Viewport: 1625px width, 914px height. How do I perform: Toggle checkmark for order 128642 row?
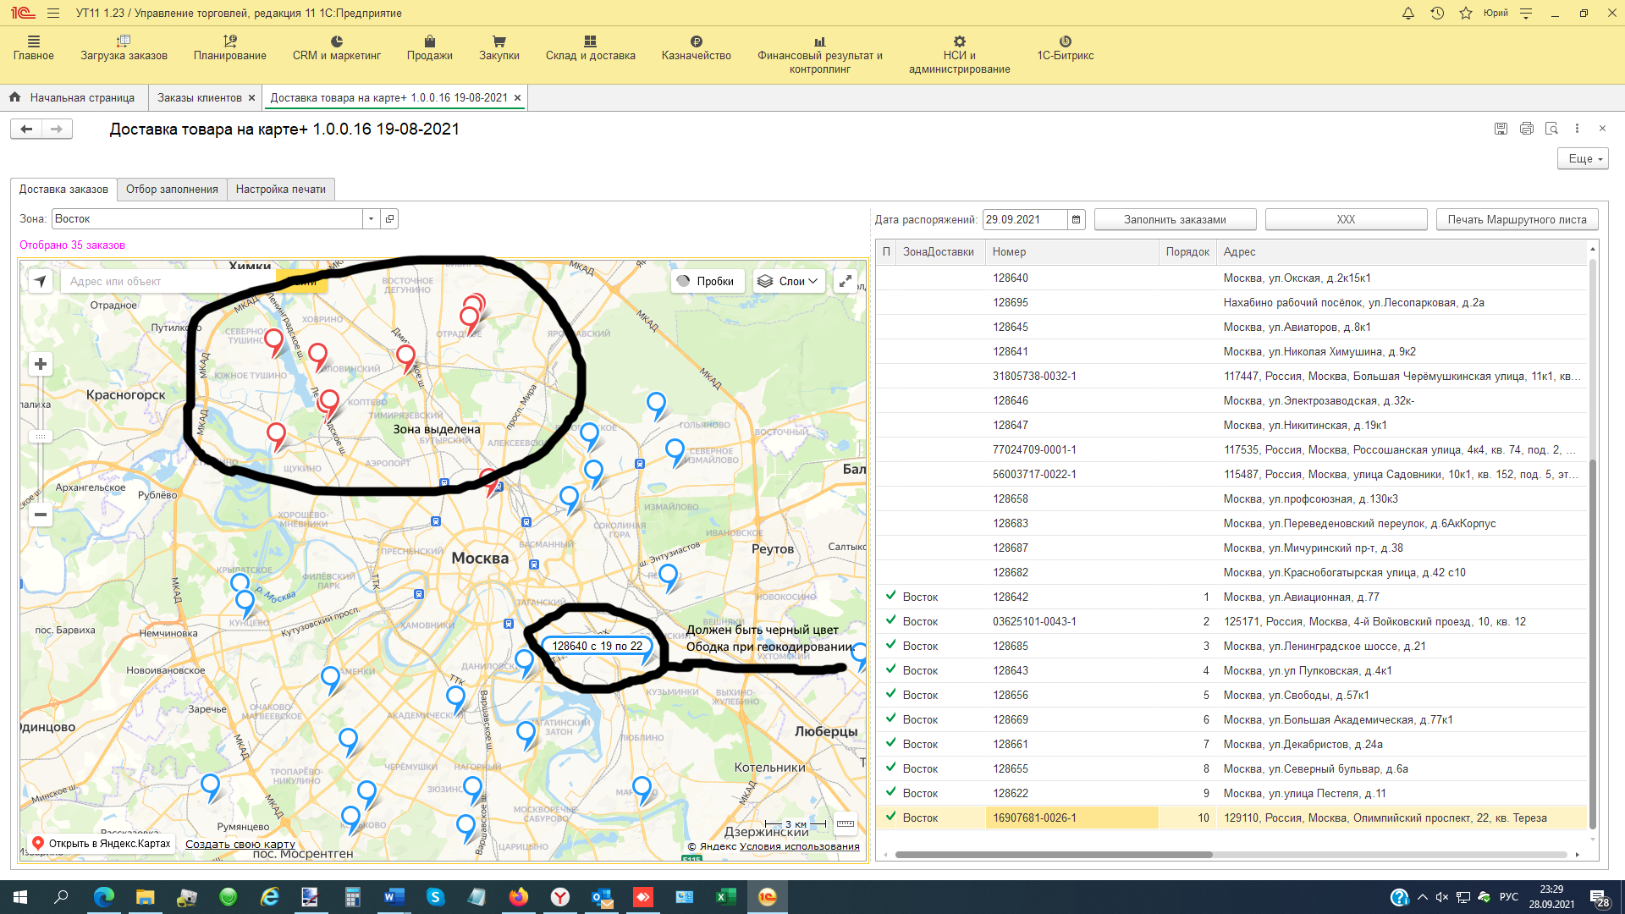point(890,597)
